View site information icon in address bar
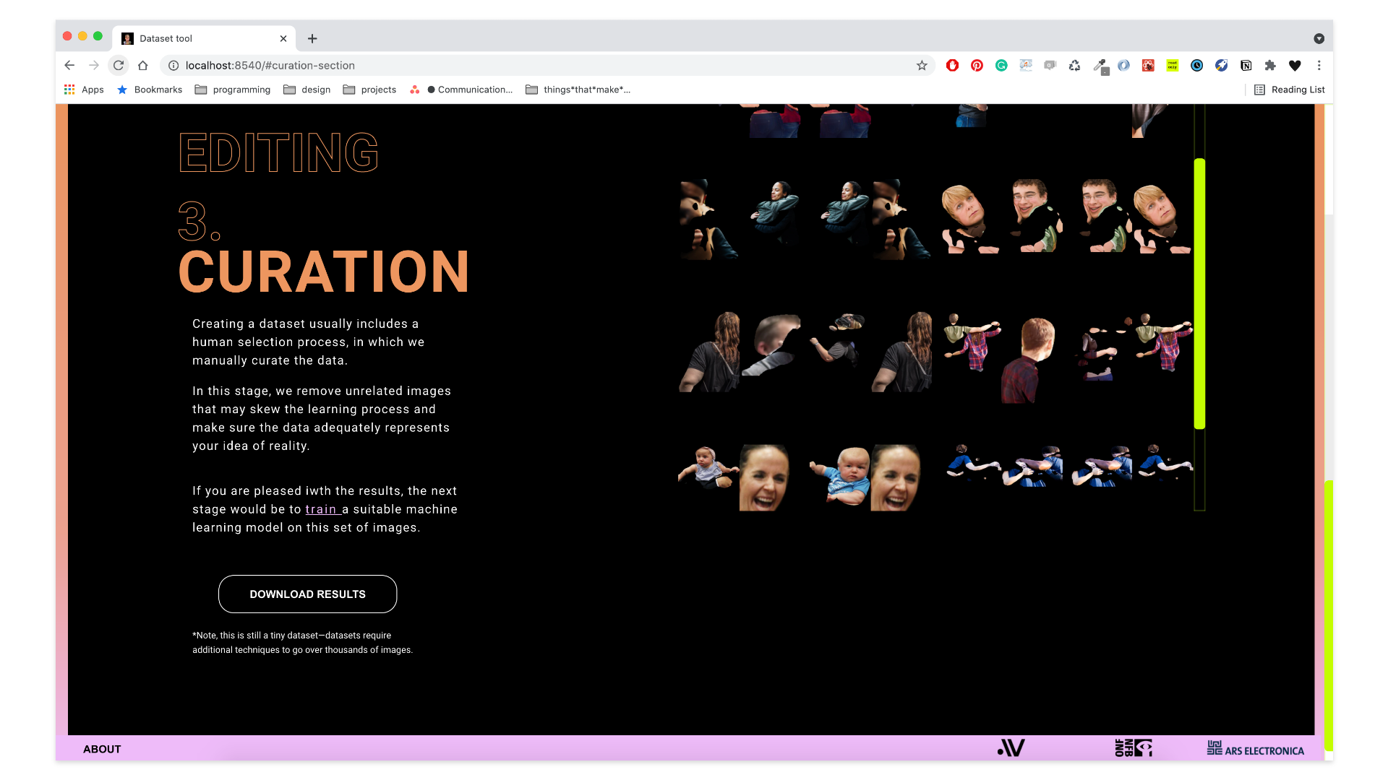Screen dimensions: 1388x780 click(173, 65)
